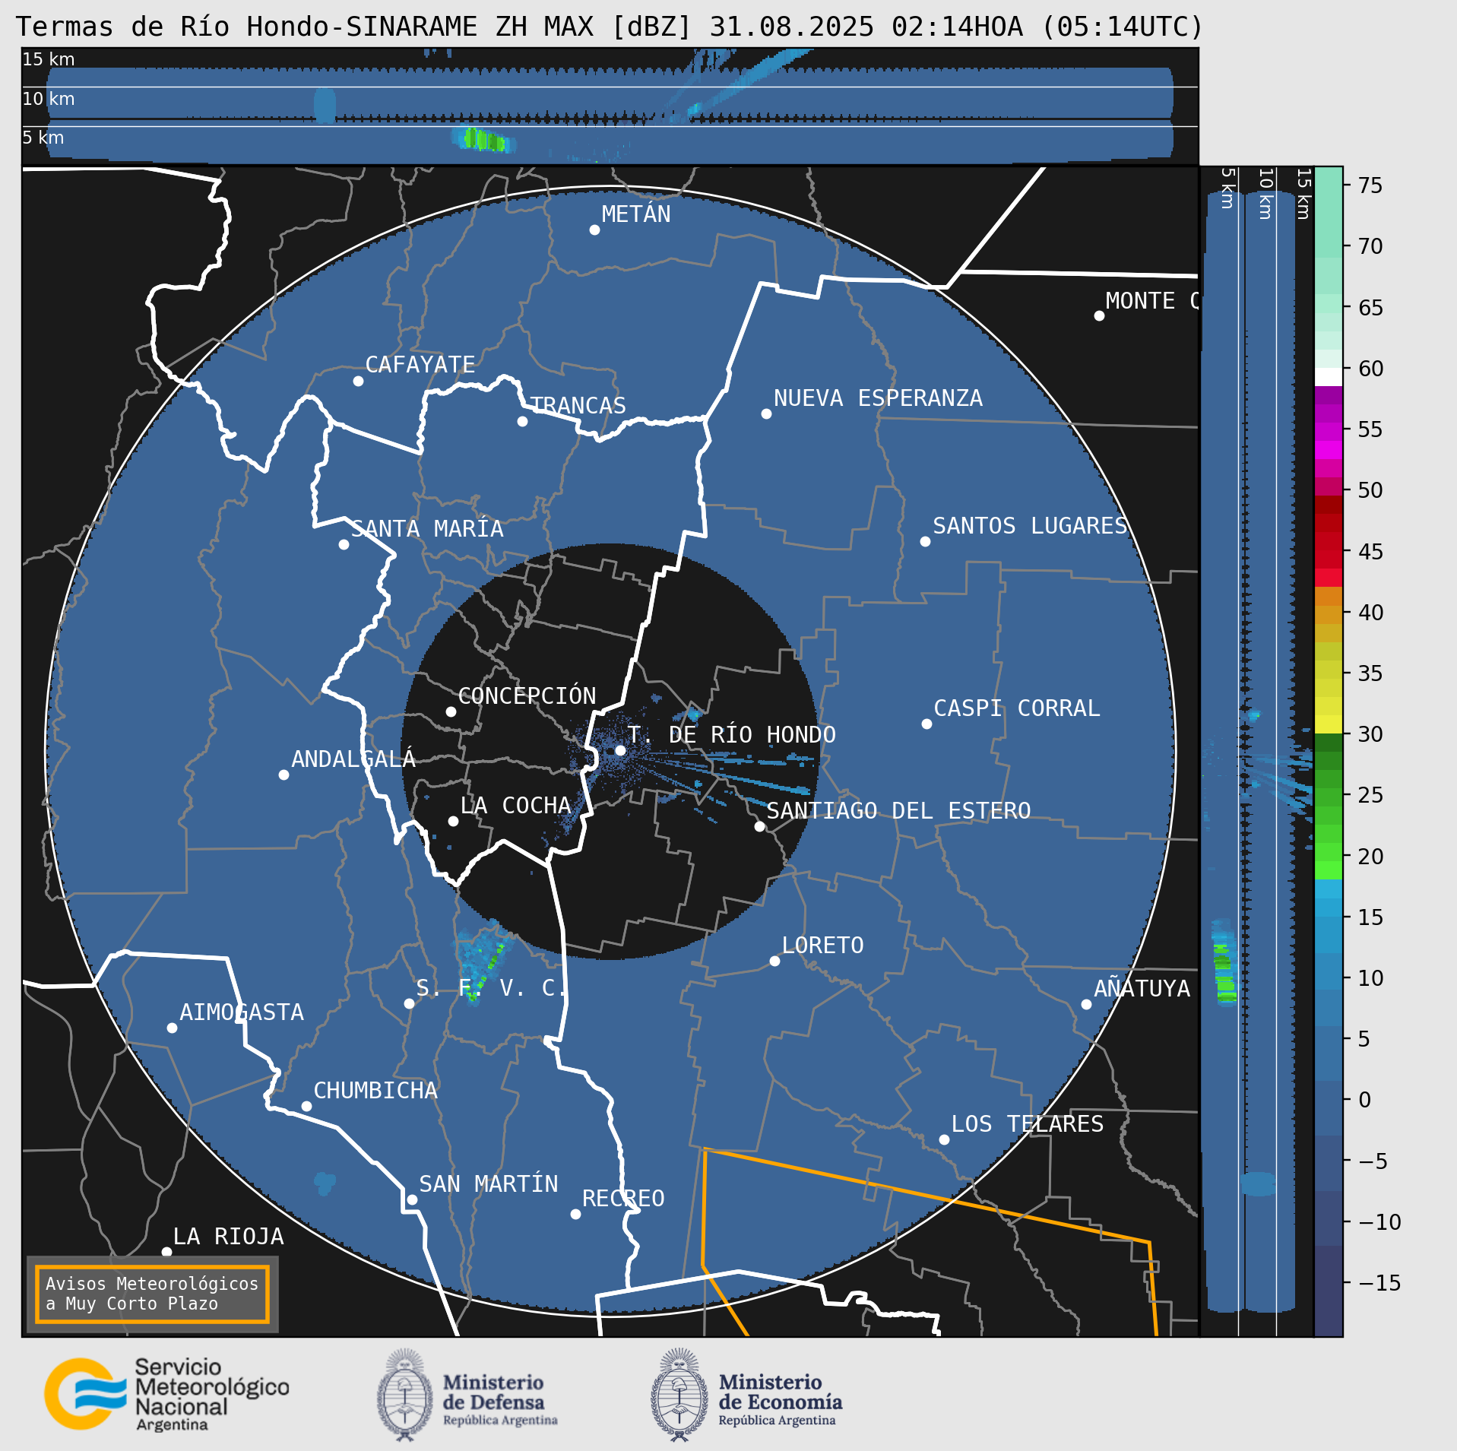Click the Ministerio de Defensa crest
1457x1451 pixels.
[404, 1394]
